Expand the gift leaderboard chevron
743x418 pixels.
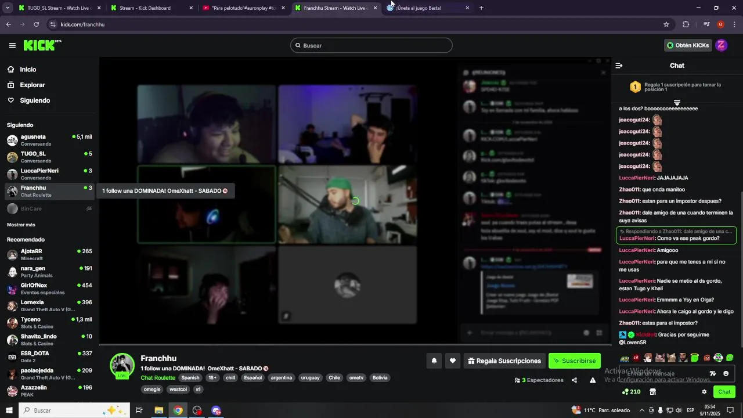pos(677,103)
